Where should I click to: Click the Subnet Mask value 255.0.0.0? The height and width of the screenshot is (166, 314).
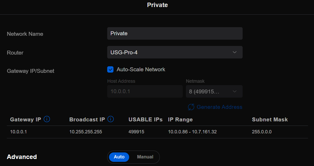262,132
